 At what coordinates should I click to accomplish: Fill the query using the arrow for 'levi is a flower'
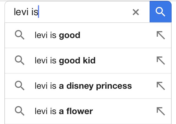click(161, 111)
